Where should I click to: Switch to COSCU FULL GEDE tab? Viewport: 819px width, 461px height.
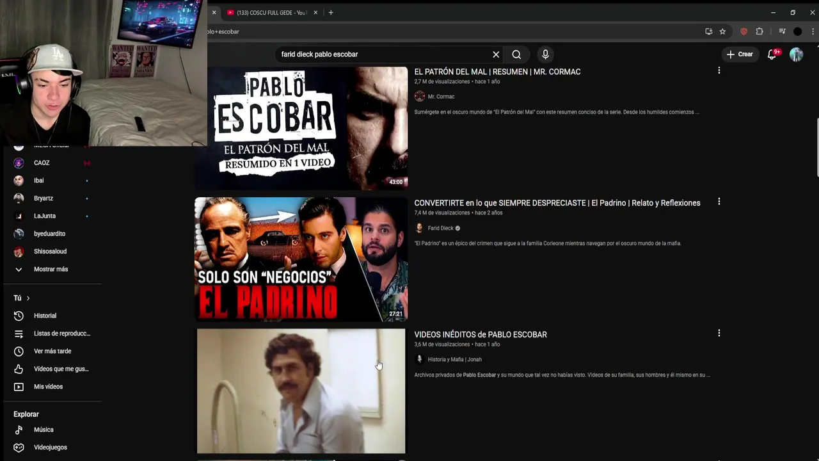pos(271,13)
